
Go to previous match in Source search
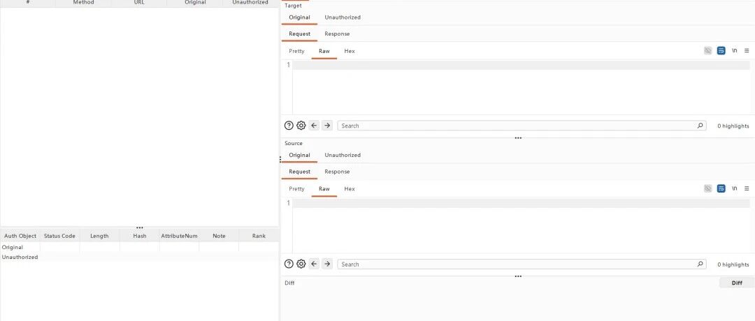(x=314, y=264)
